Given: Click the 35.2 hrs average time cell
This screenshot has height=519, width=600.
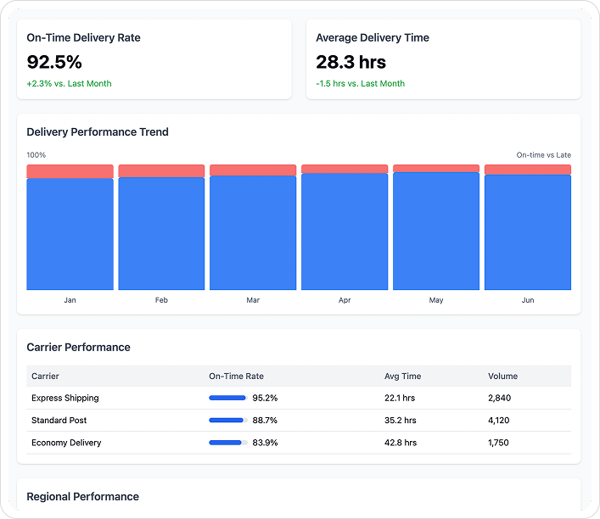Looking at the screenshot, I should click(x=401, y=421).
